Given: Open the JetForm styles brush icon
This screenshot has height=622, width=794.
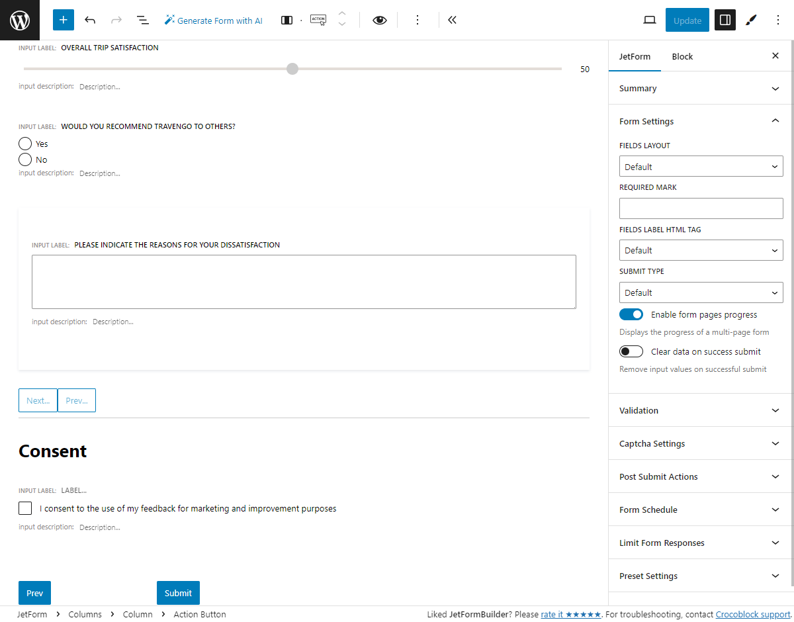Looking at the screenshot, I should coord(751,20).
